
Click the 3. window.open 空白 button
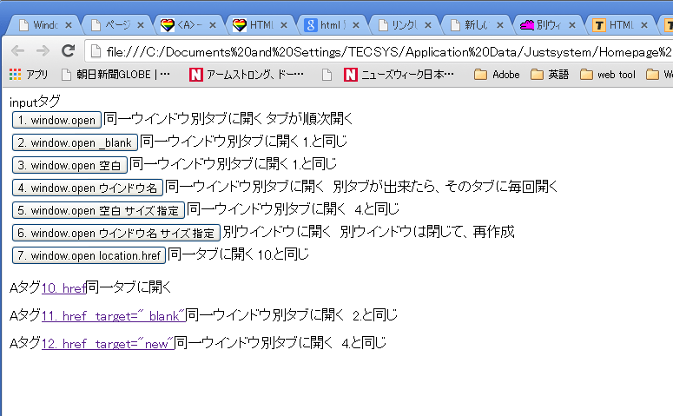pos(69,165)
